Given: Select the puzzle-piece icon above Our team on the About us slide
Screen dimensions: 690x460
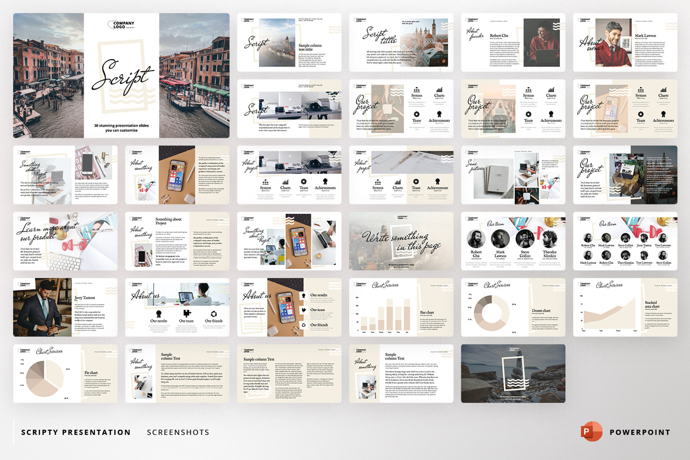Looking at the screenshot, I should click(x=187, y=313).
